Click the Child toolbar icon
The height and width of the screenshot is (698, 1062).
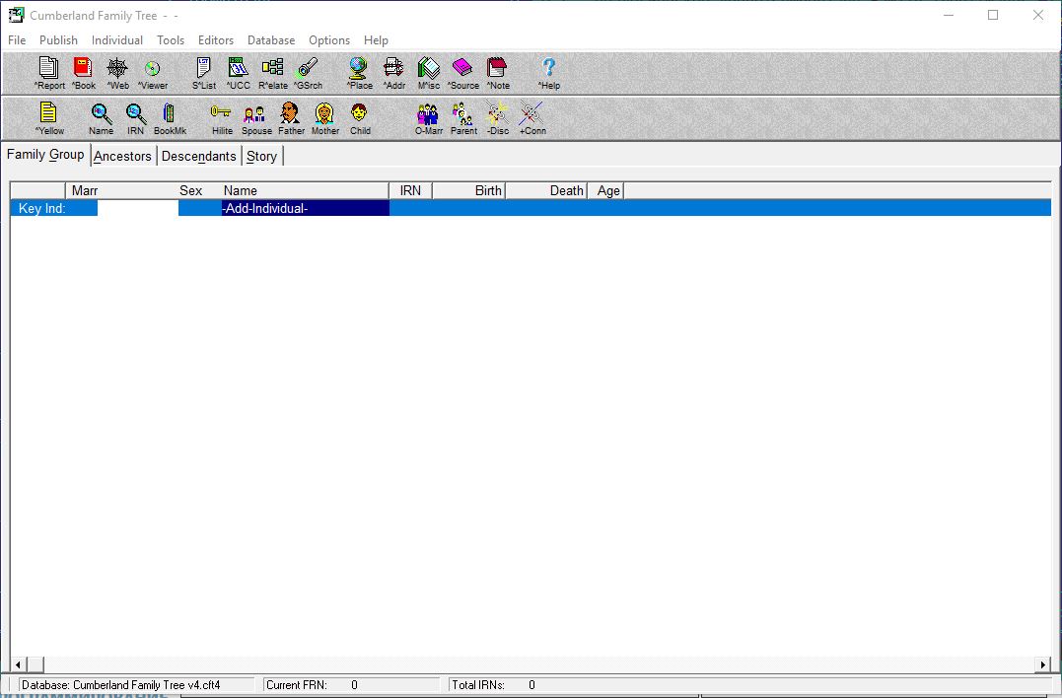pyautogui.click(x=360, y=114)
